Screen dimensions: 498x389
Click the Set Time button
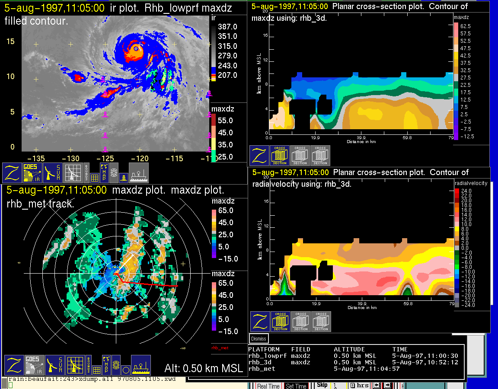(x=296, y=386)
